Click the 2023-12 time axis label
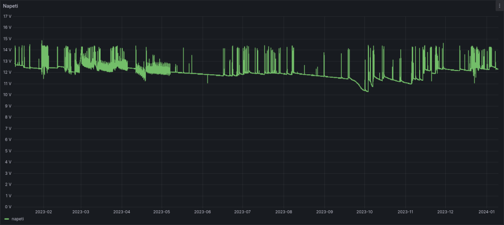The height and width of the screenshot is (225, 504). click(445, 212)
